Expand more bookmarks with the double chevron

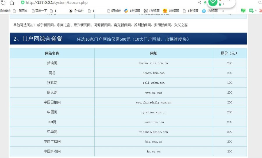223,11
